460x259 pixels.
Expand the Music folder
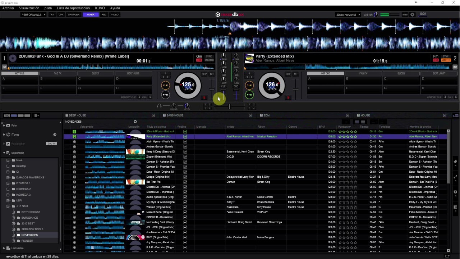click(x=8, y=160)
